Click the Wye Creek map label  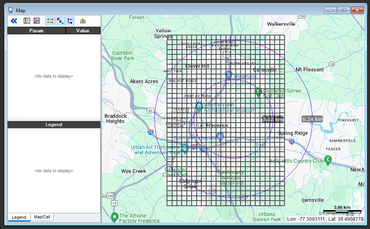click(x=134, y=171)
